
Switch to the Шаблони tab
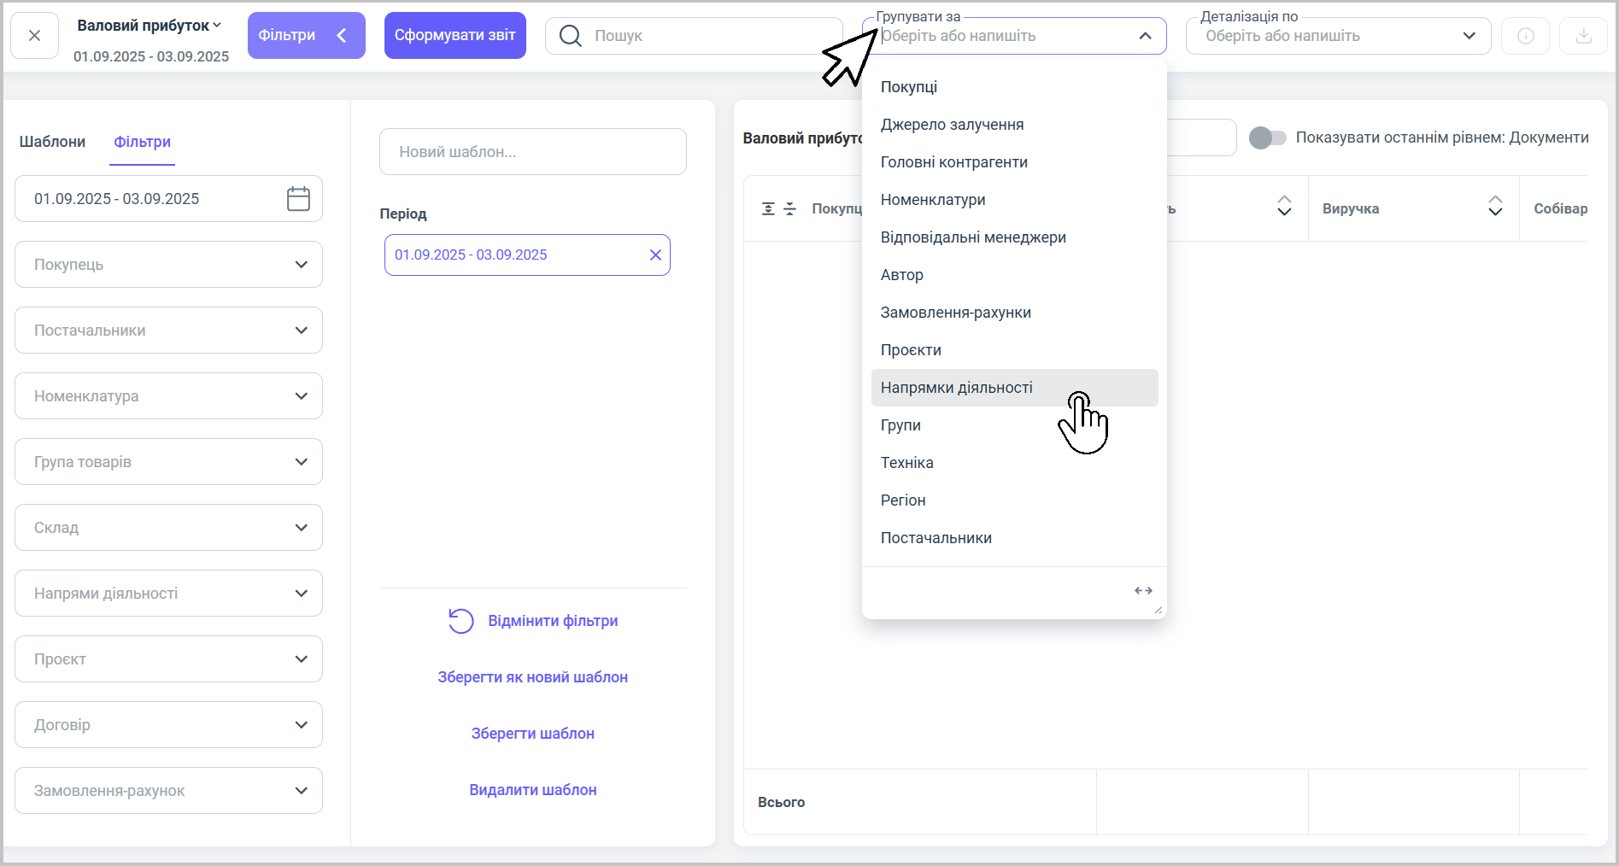click(x=52, y=142)
